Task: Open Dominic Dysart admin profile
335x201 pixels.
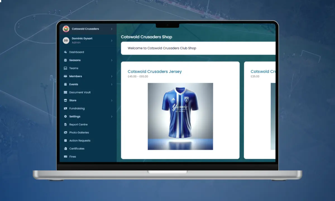Action: click(x=82, y=40)
